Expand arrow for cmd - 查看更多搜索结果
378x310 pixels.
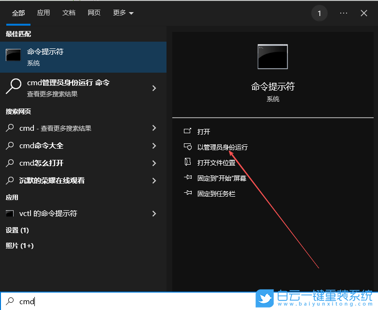pyautogui.click(x=154, y=128)
